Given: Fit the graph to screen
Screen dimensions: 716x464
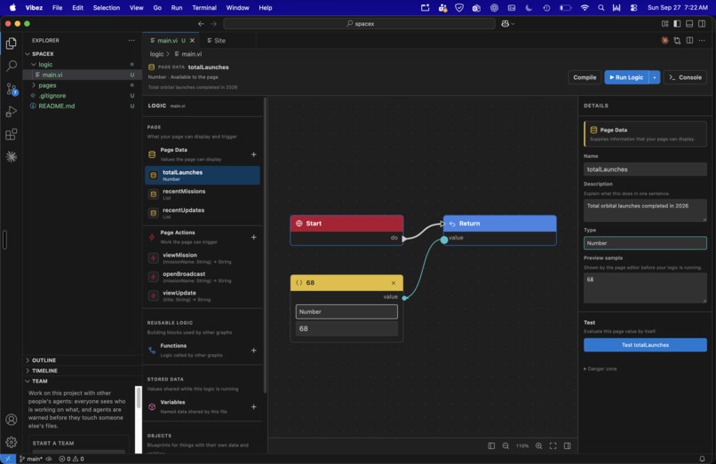Looking at the screenshot, I should point(553,445).
